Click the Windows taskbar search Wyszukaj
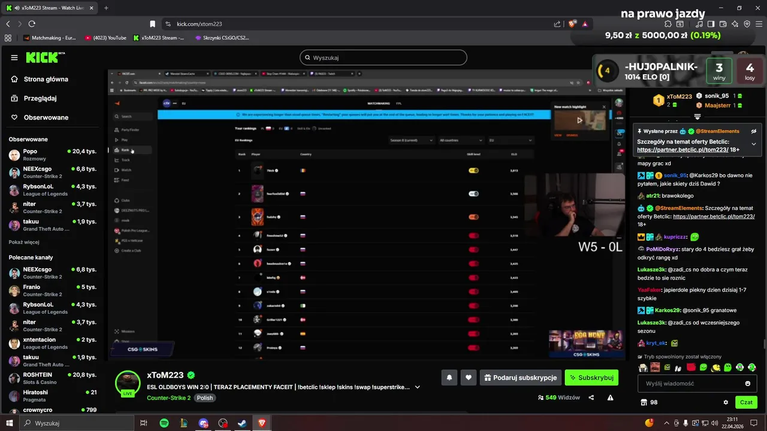Viewport: 767px width, 431px height. click(77, 423)
